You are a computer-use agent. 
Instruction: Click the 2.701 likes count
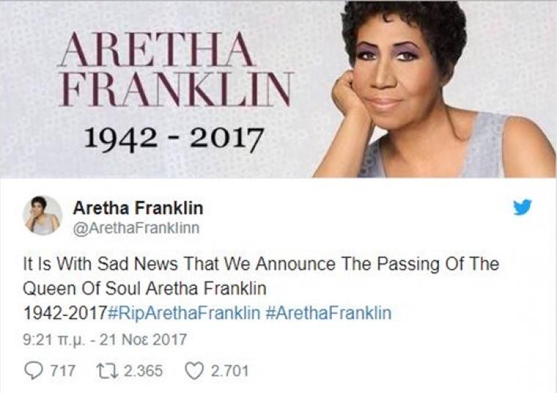(x=229, y=371)
